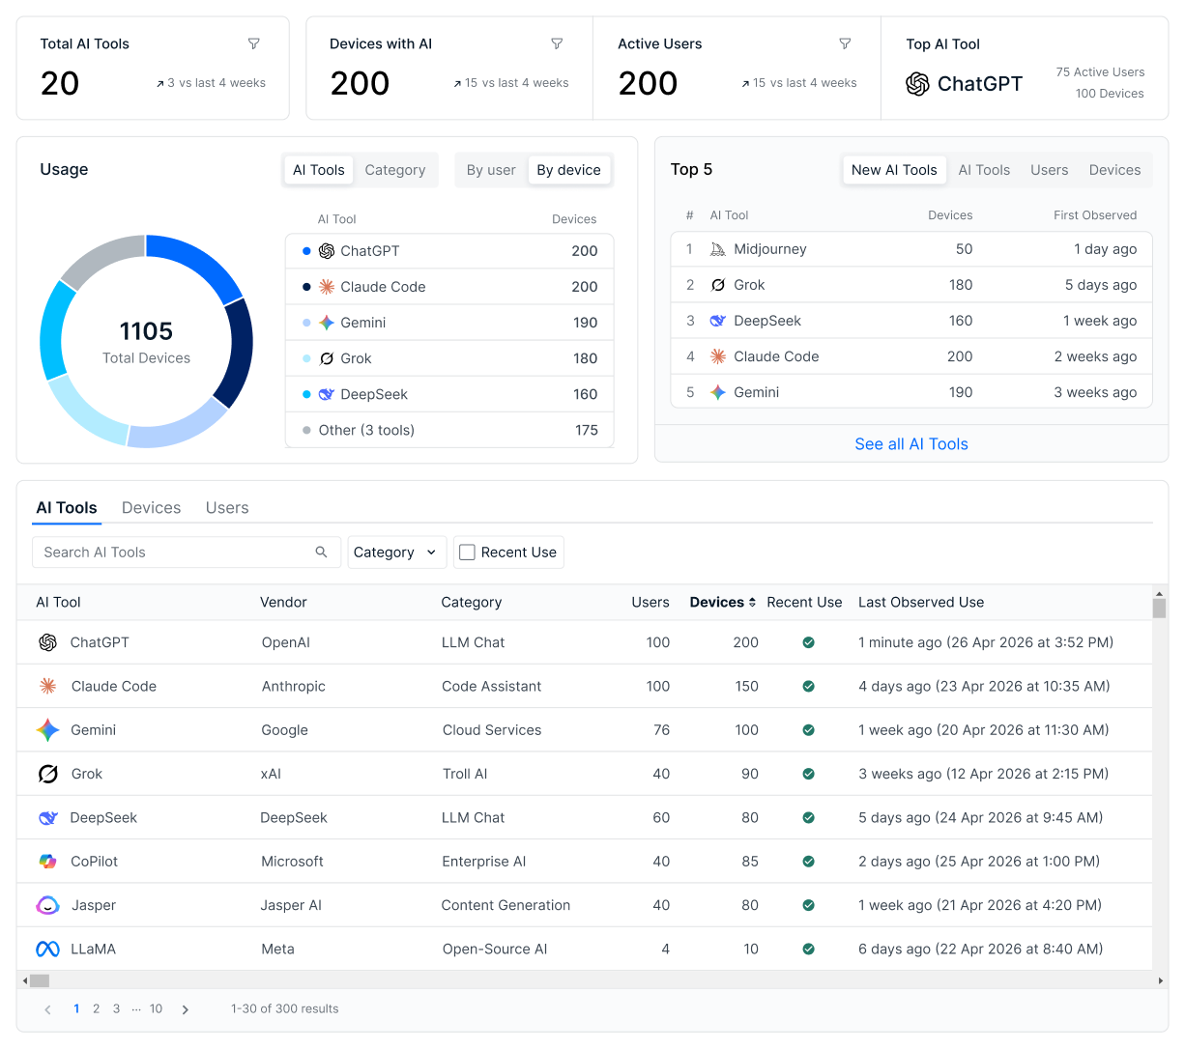
Task: Click Claude Code icon in Top 5 list
Action: 718,356
